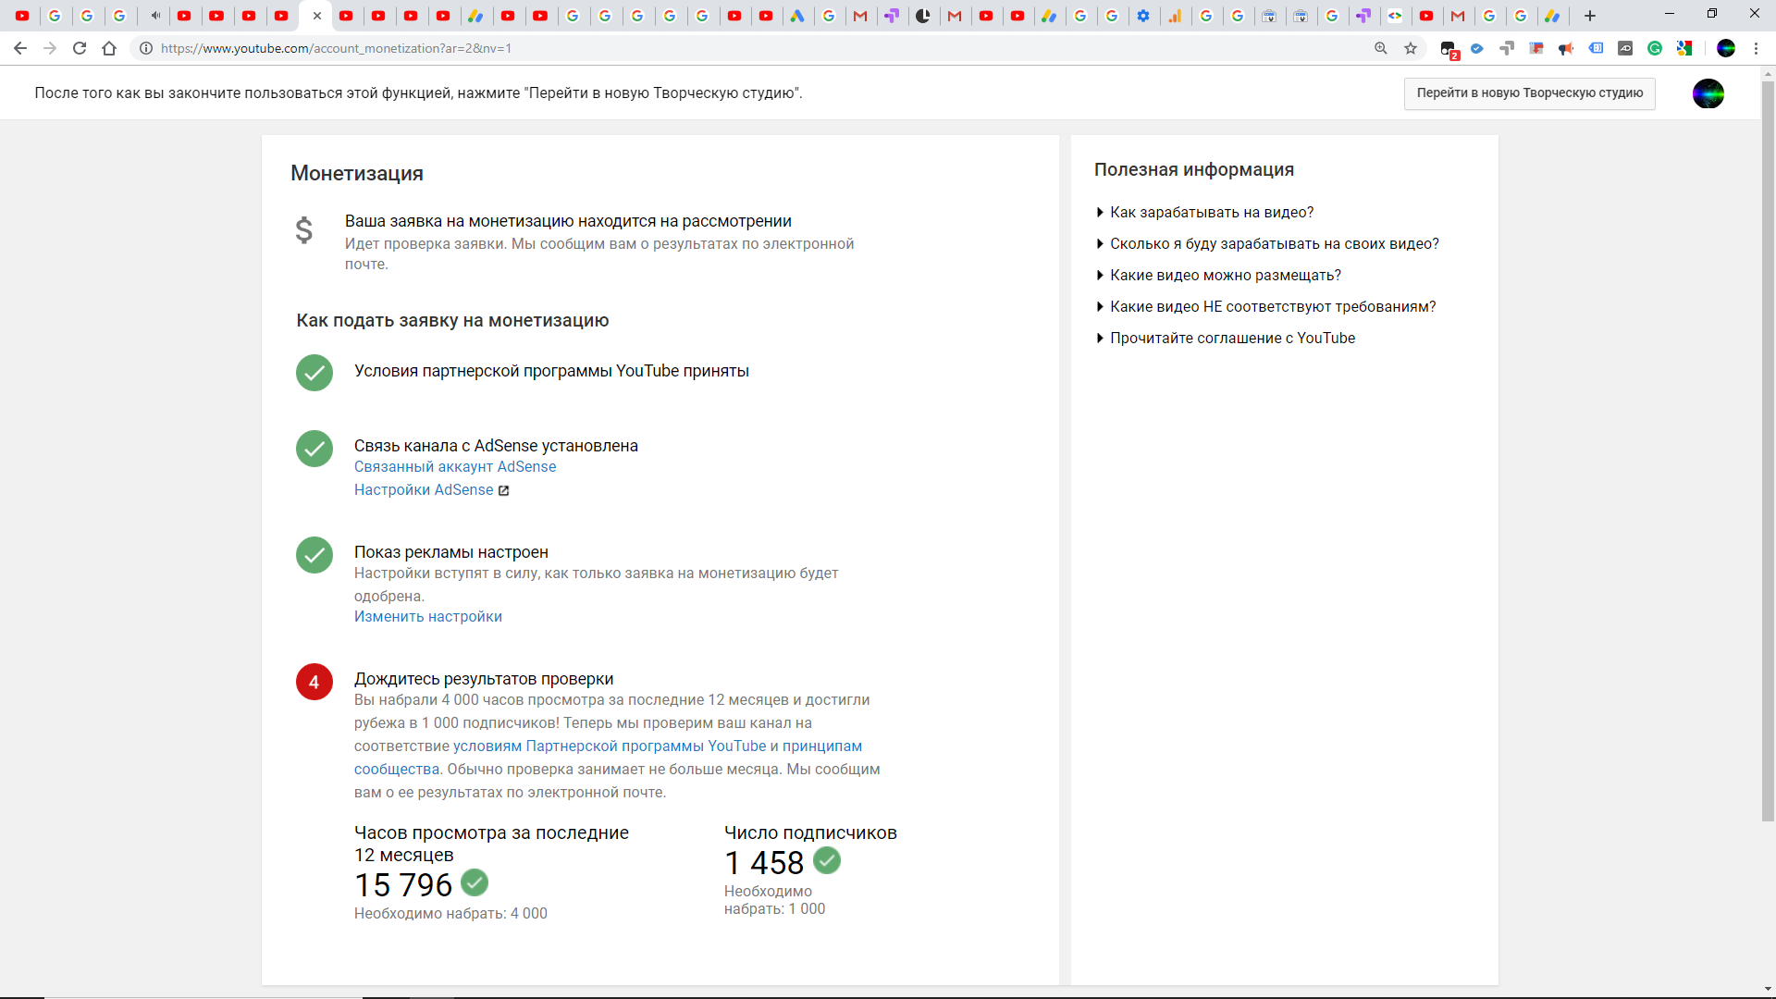1776x999 pixels.
Task: Go to browser home page
Action: (x=109, y=48)
